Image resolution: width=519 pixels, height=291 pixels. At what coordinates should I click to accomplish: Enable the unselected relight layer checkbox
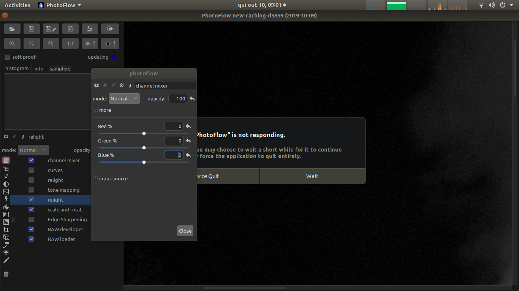[x=31, y=180]
